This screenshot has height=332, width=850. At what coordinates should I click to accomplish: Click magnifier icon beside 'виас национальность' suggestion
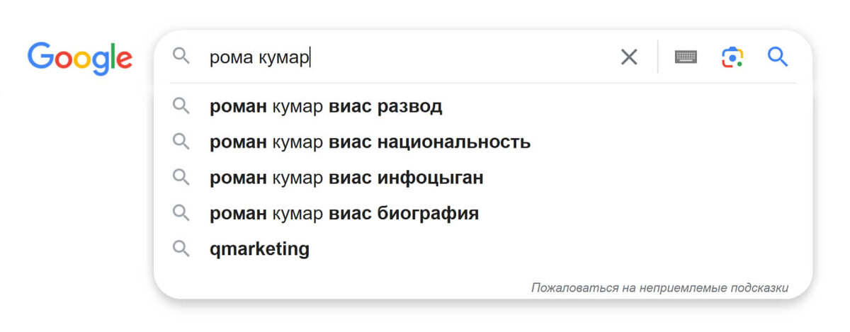click(181, 142)
